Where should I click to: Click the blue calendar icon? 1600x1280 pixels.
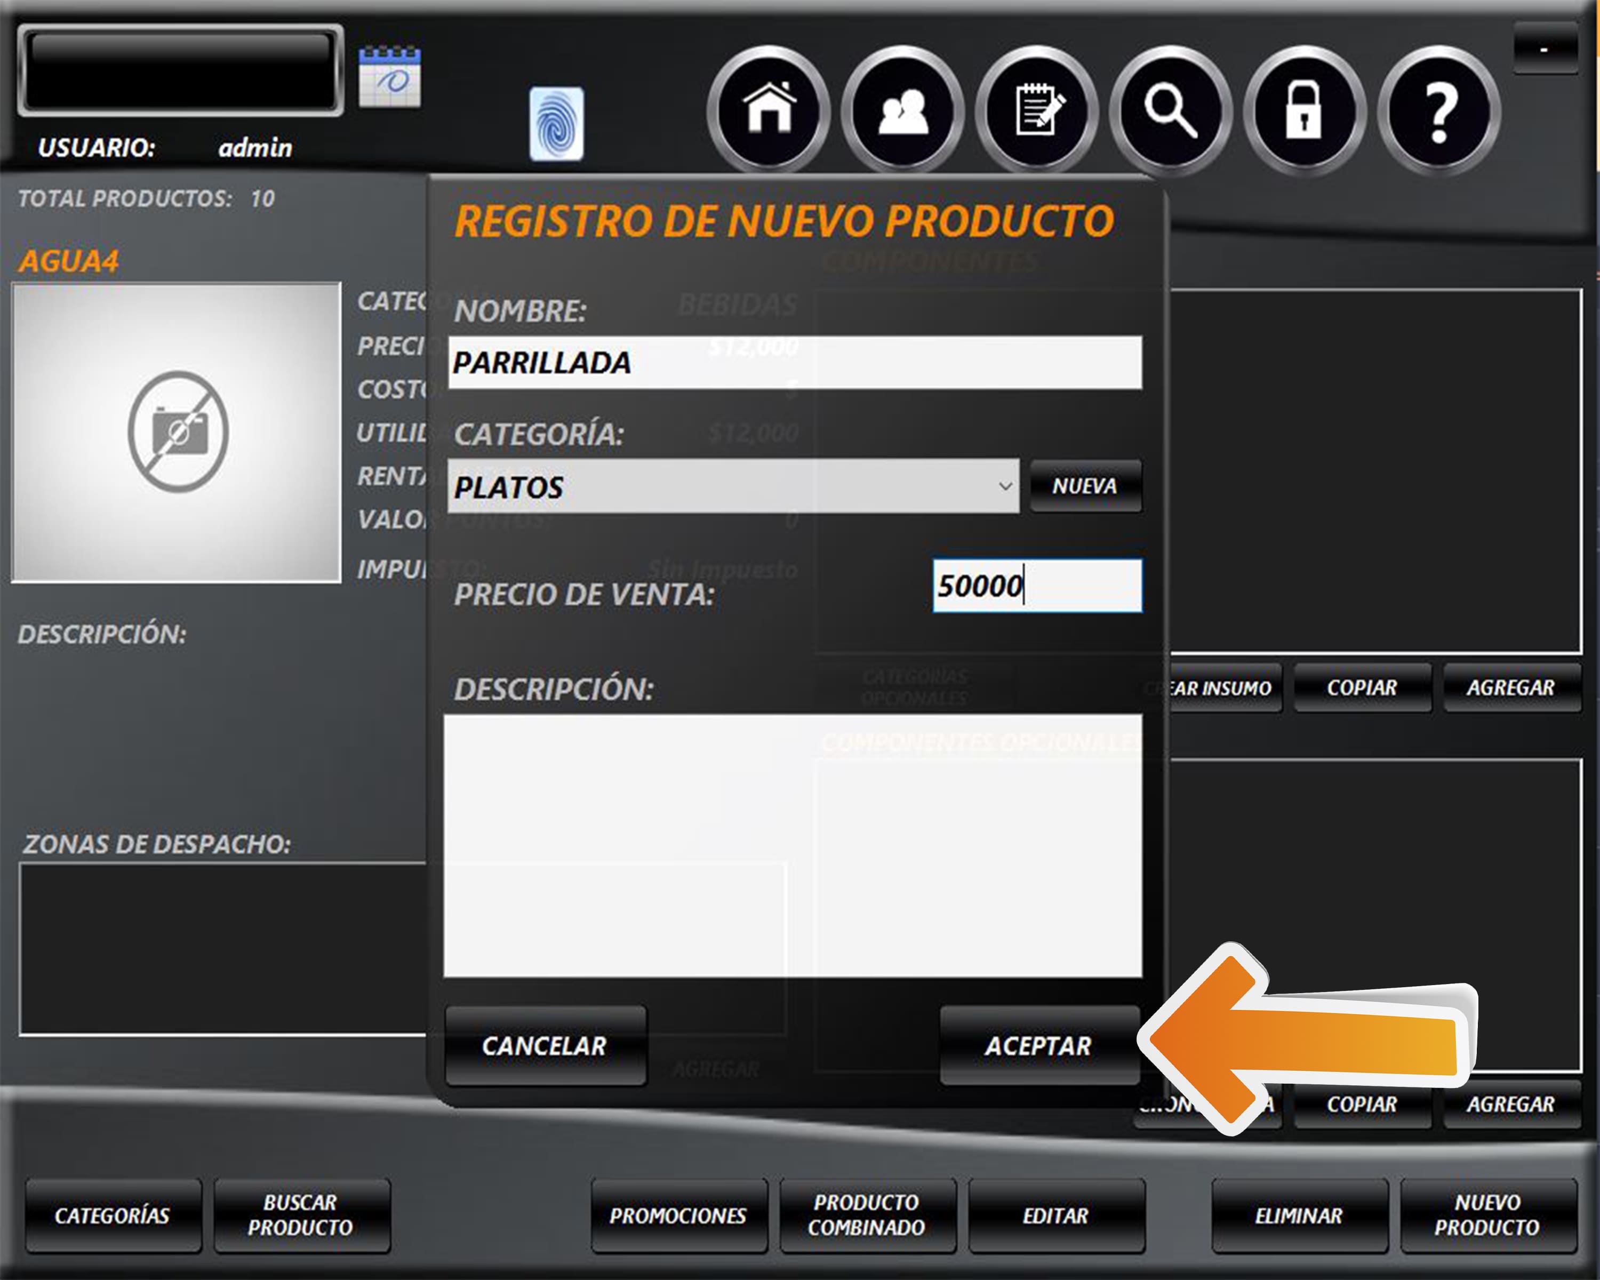[390, 76]
